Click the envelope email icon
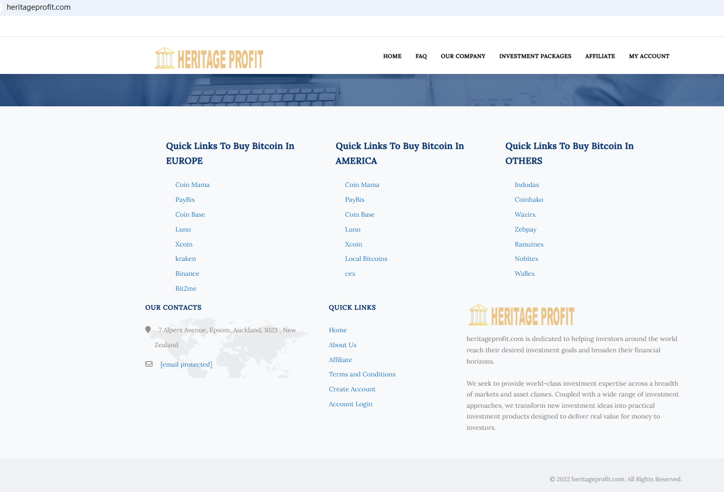The width and height of the screenshot is (724, 492). (149, 364)
